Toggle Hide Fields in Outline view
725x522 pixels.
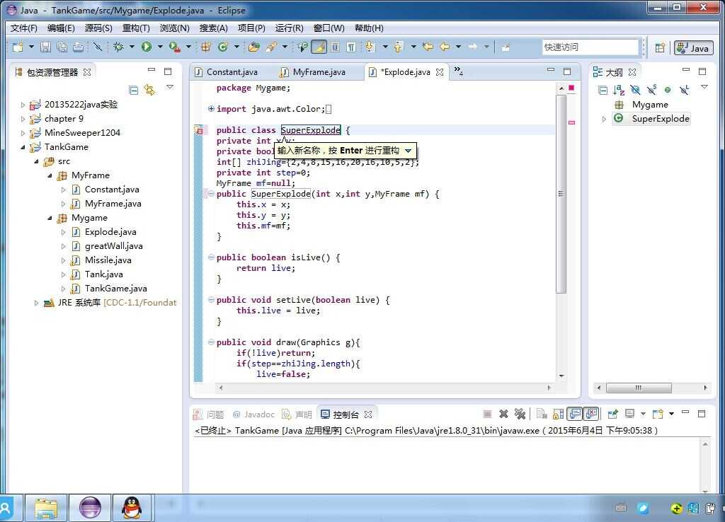click(635, 90)
